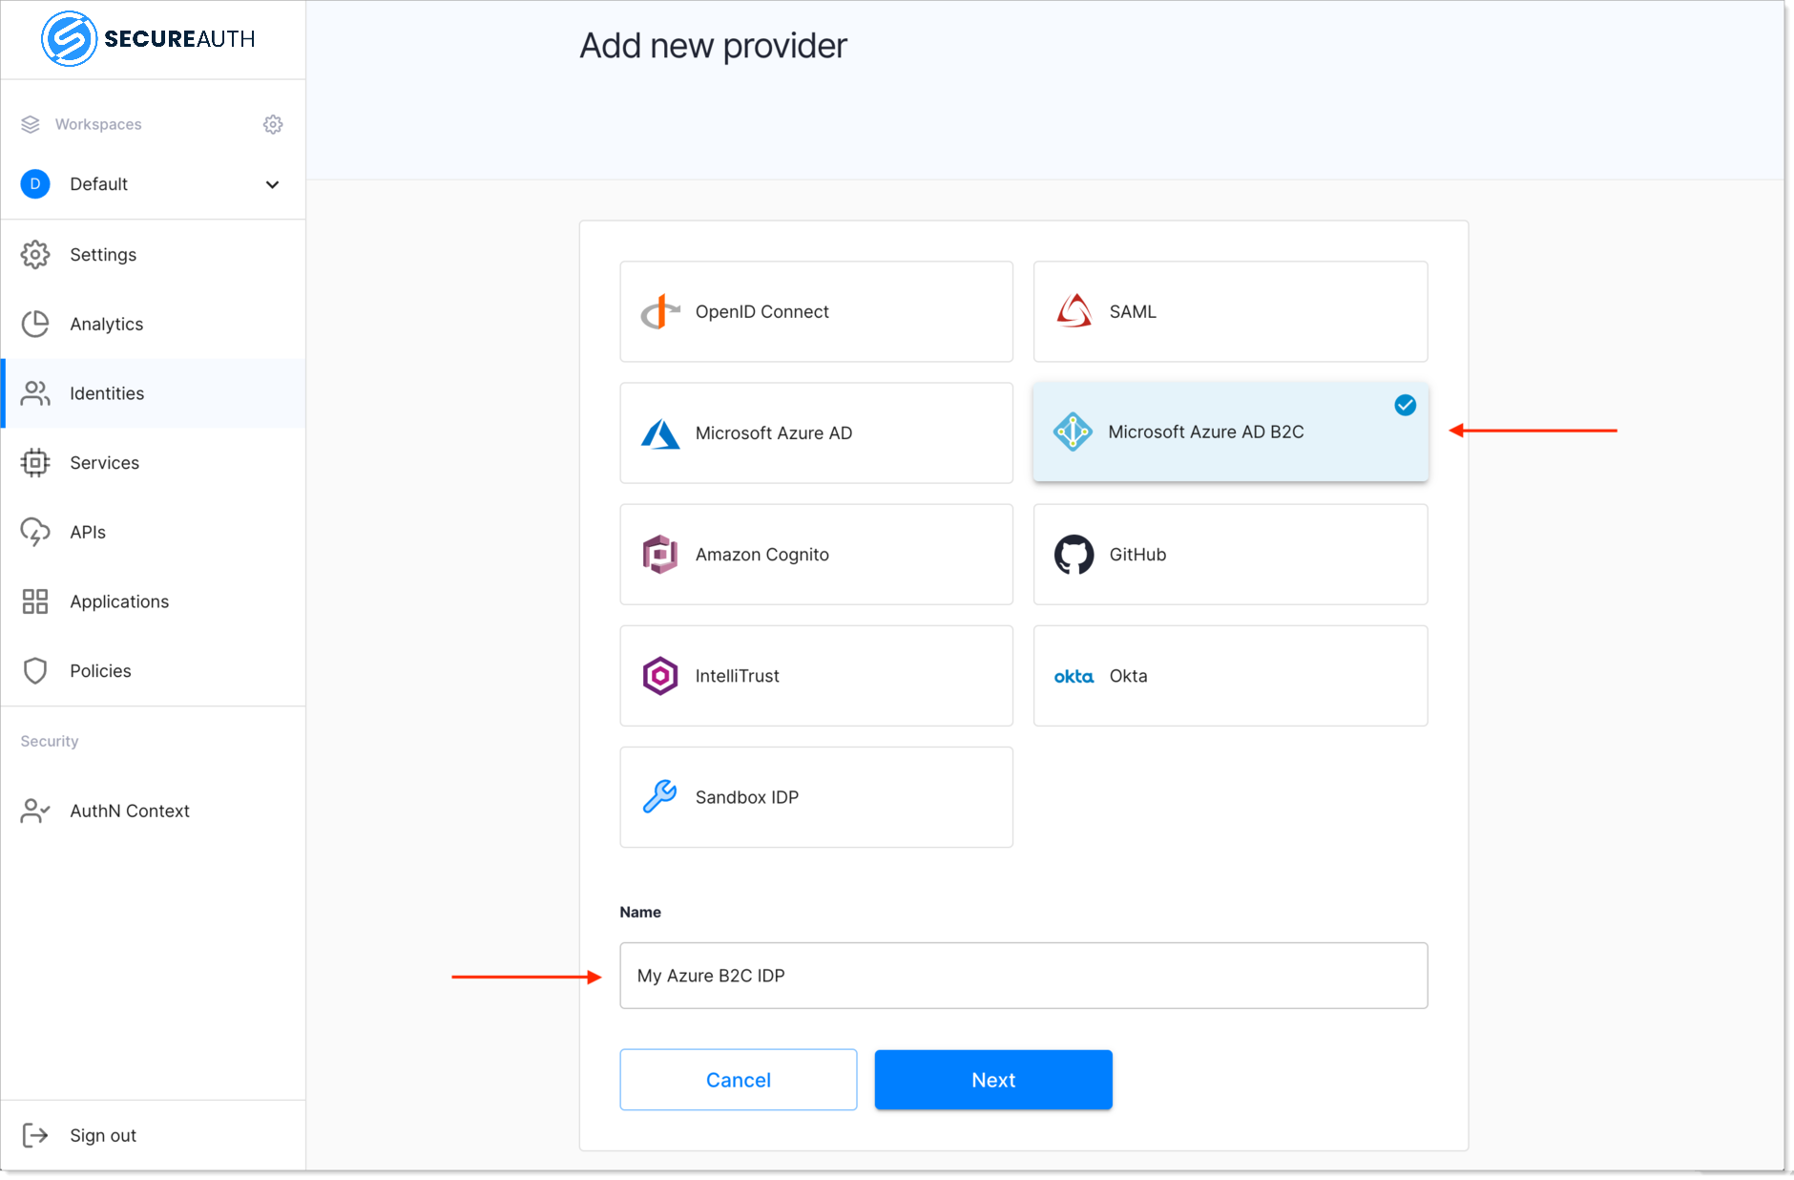This screenshot has height=1180, width=1794.
Task: Select the SAML red logo icon
Action: (x=1074, y=311)
